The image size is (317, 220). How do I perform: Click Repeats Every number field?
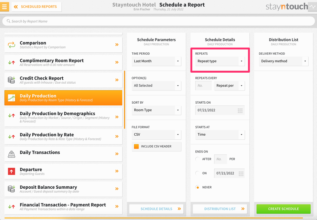(203, 86)
